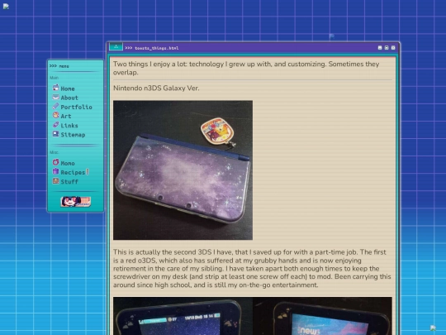Image resolution: width=446 pixels, height=335 pixels.
Task: Open the Home page link
Action: tap(68, 89)
